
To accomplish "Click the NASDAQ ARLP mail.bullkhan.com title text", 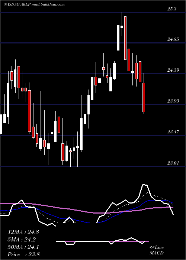I will point(34,4).
